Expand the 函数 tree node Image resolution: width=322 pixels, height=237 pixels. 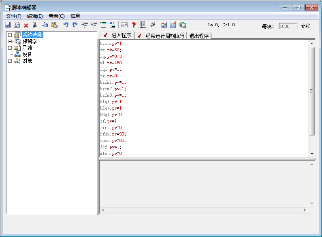point(10,48)
